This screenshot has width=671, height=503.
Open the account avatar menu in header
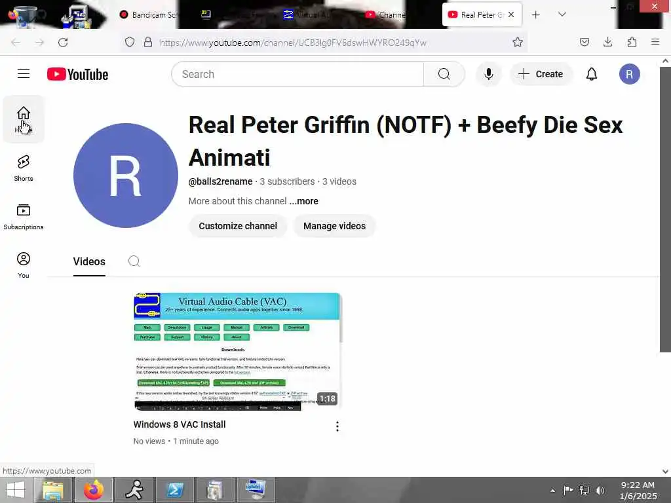629,74
